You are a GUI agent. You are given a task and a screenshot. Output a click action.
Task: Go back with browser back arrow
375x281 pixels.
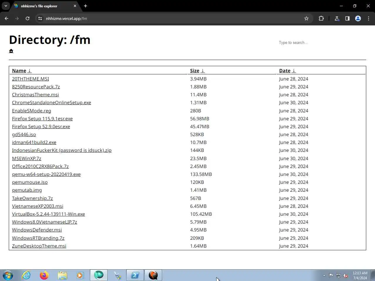[6, 18]
